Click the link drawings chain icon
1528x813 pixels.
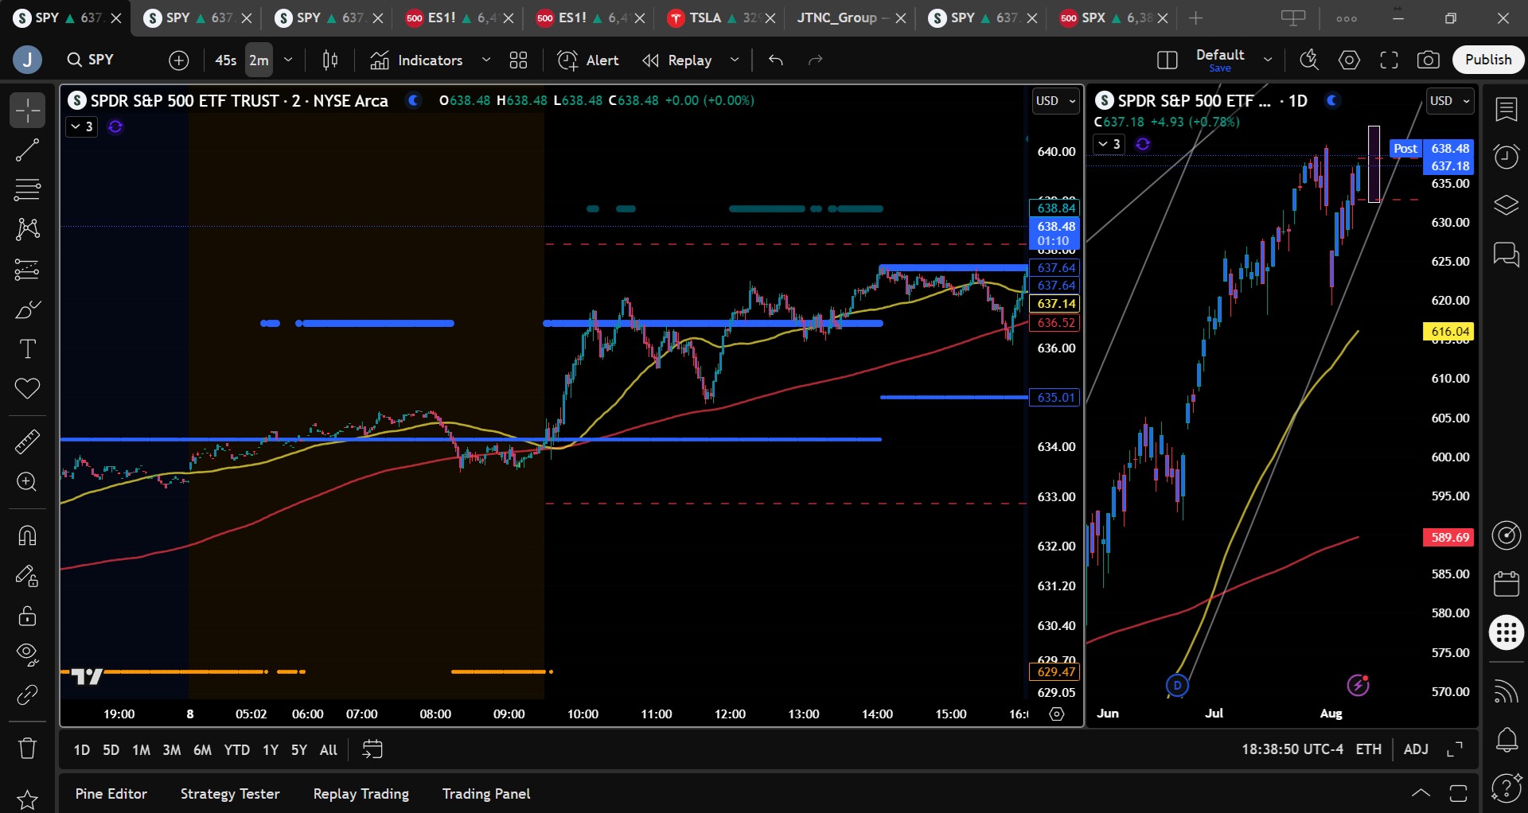click(x=27, y=694)
